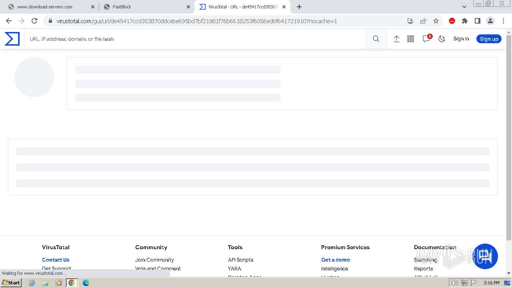This screenshot has height=288, width=512.
Task: Expand the tab search chevron
Action: tap(464, 7)
